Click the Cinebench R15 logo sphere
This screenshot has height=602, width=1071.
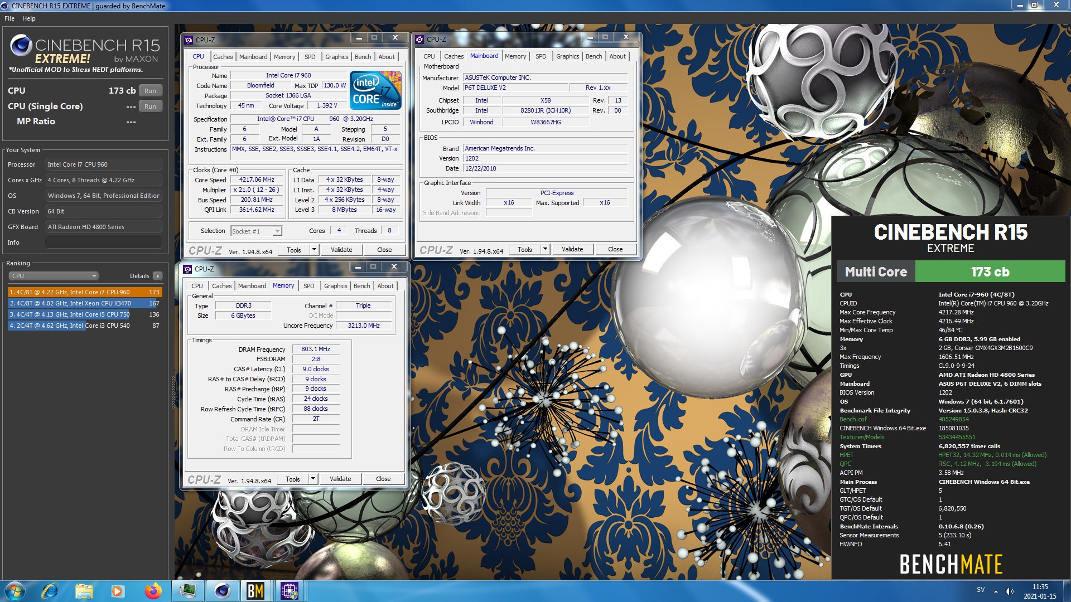pos(21,45)
